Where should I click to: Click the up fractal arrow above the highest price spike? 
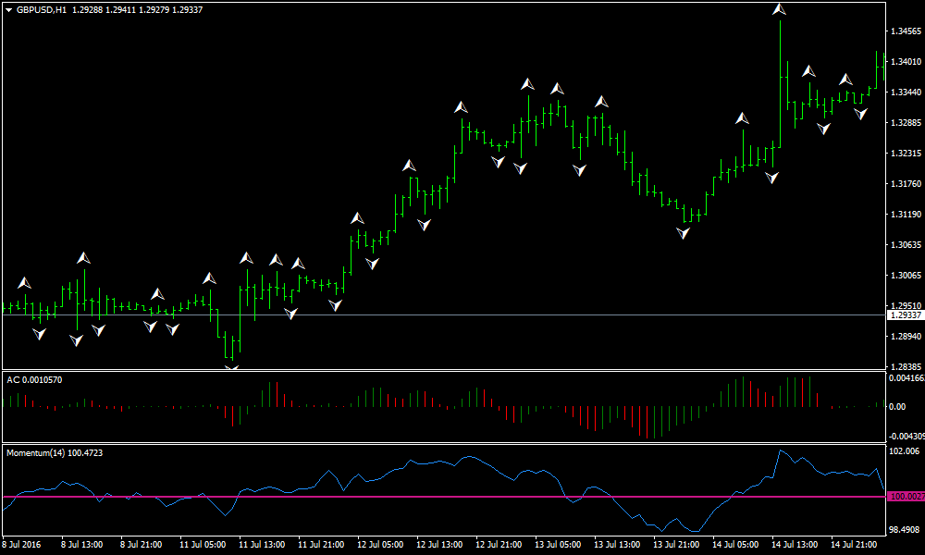pos(780,10)
